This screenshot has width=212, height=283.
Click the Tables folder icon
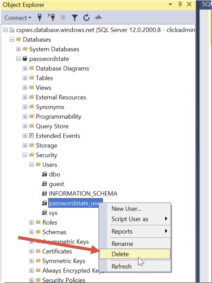point(31,77)
